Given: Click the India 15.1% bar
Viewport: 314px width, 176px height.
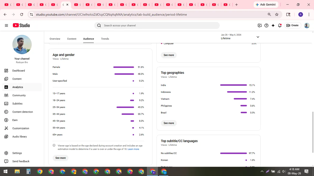Looking at the screenshot, I should (233, 85).
